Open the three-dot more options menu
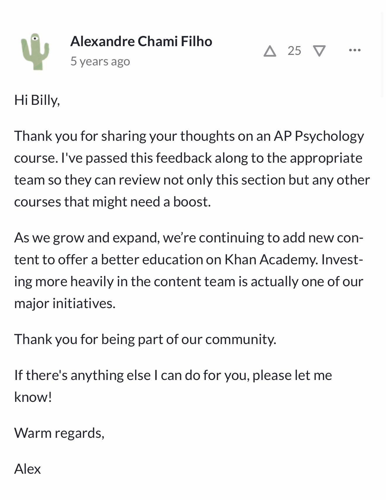The image size is (386, 500). [x=355, y=50]
